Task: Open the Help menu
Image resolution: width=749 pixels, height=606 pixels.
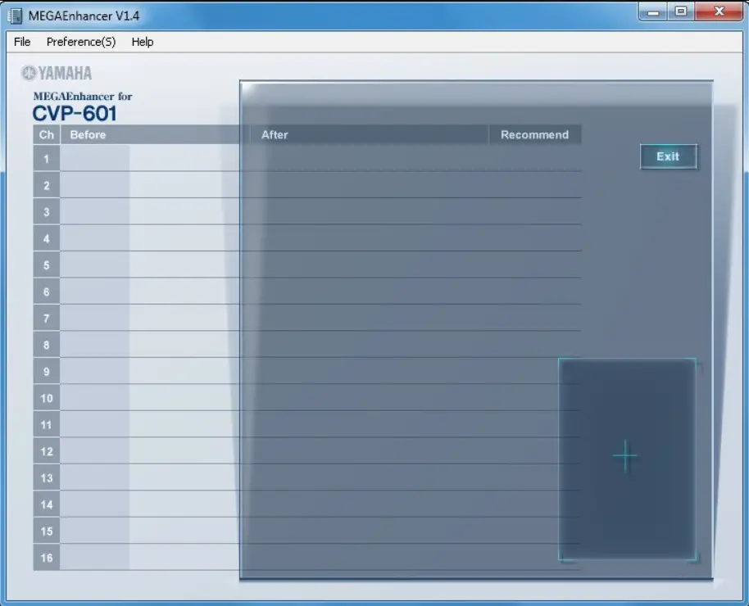Action: click(142, 42)
